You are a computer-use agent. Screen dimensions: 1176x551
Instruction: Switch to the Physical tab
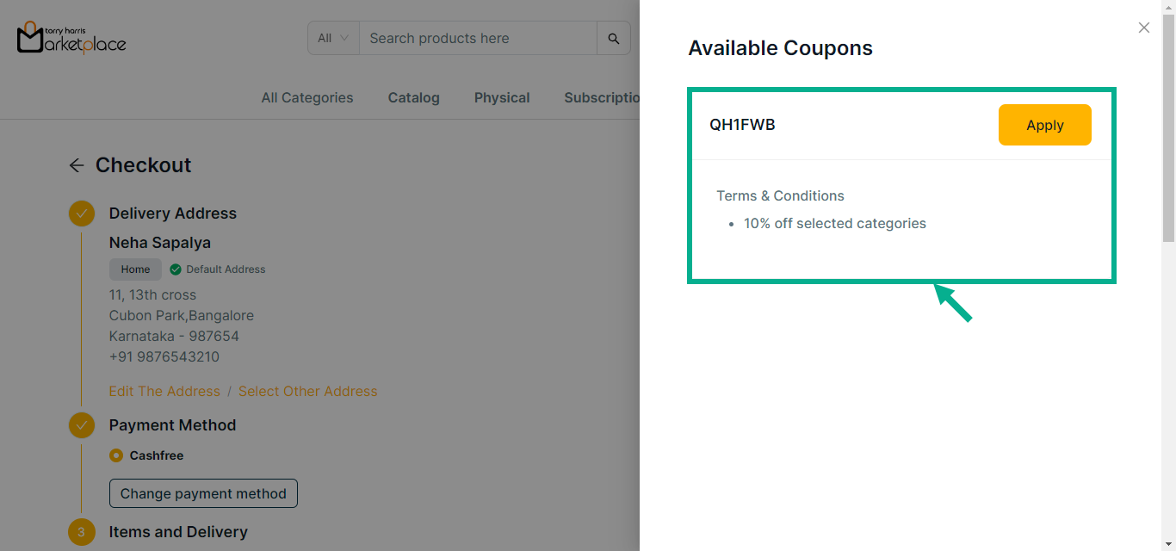click(502, 98)
